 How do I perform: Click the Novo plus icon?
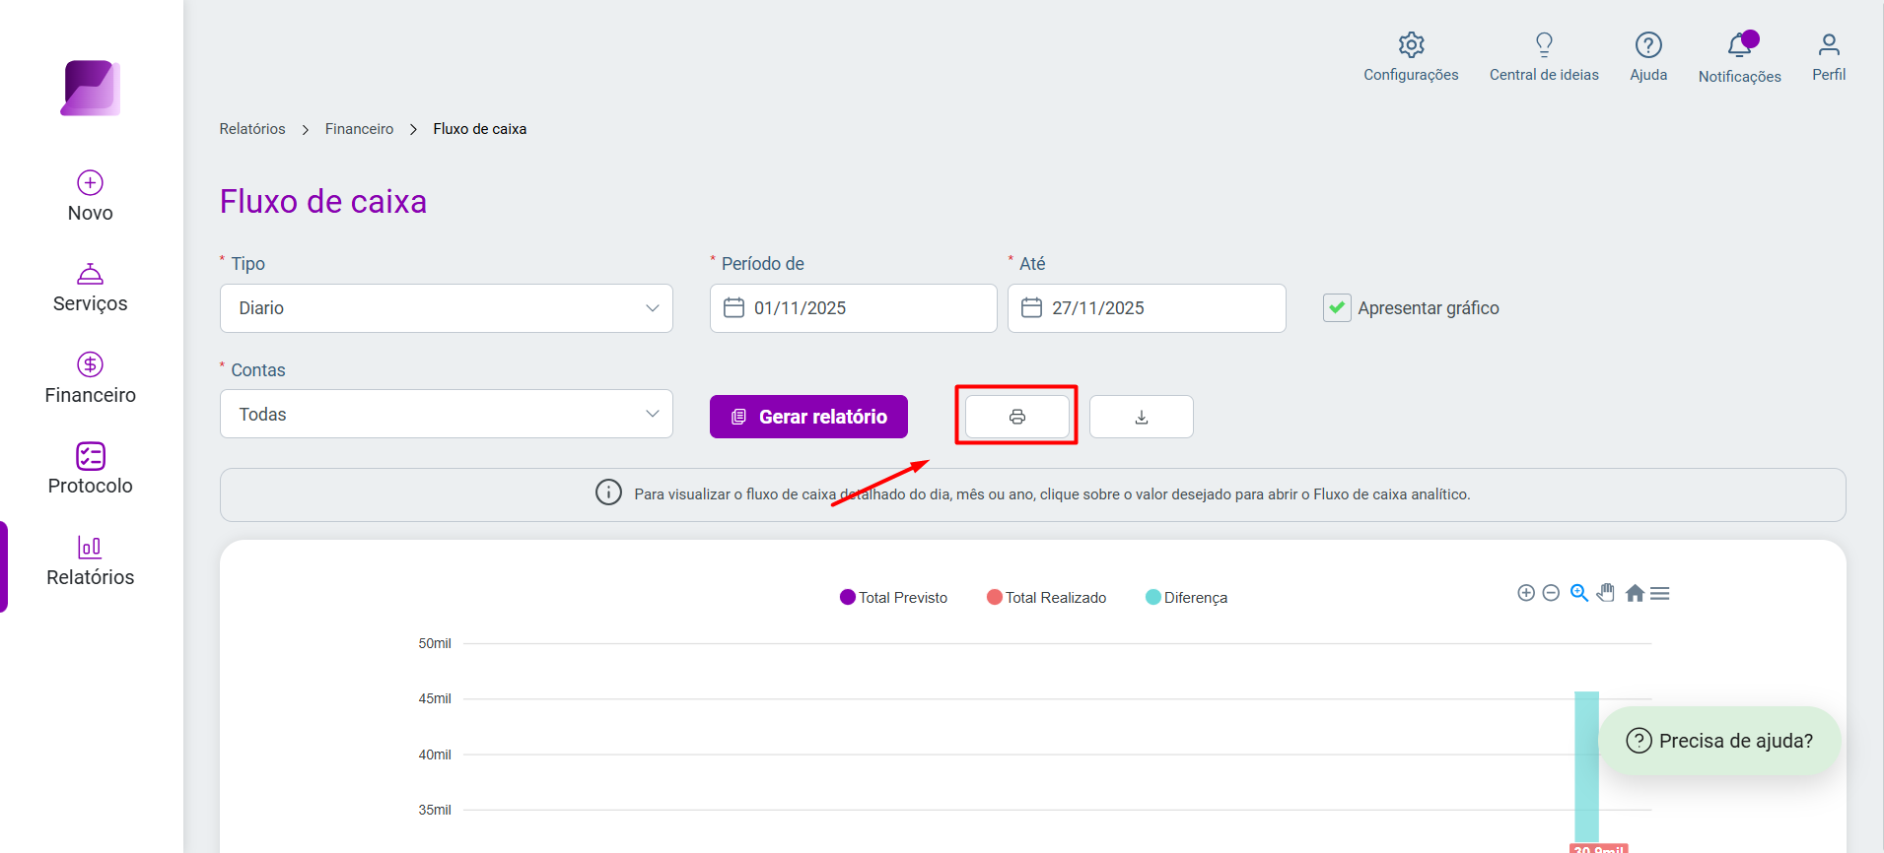[x=91, y=183]
